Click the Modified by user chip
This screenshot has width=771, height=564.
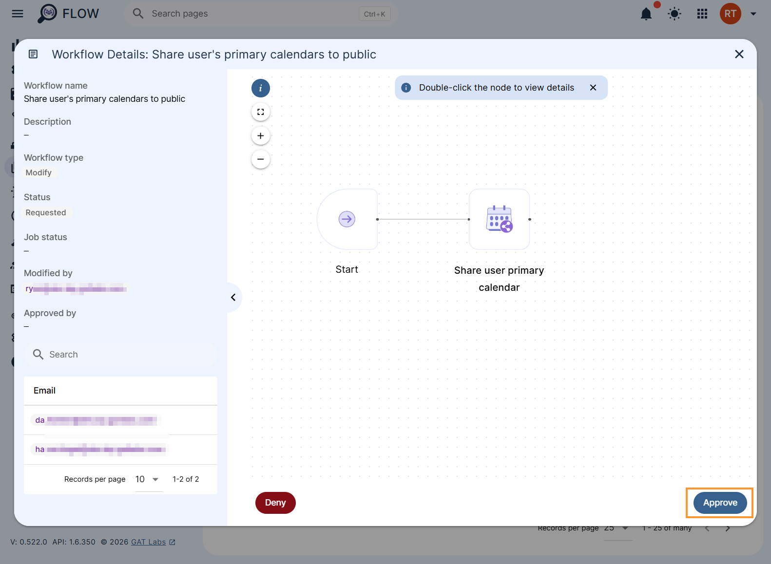pos(76,289)
